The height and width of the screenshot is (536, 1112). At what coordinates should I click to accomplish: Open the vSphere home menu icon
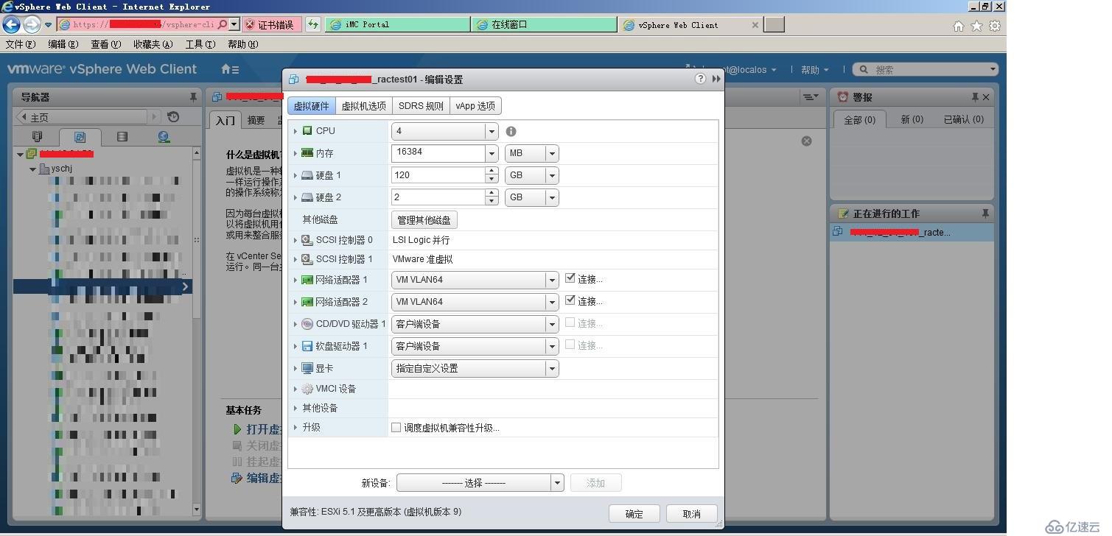[x=230, y=69]
